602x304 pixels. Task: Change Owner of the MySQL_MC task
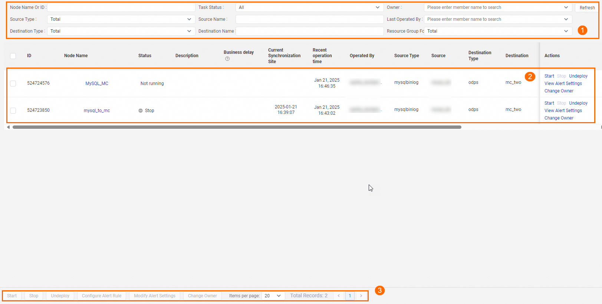[x=559, y=91]
